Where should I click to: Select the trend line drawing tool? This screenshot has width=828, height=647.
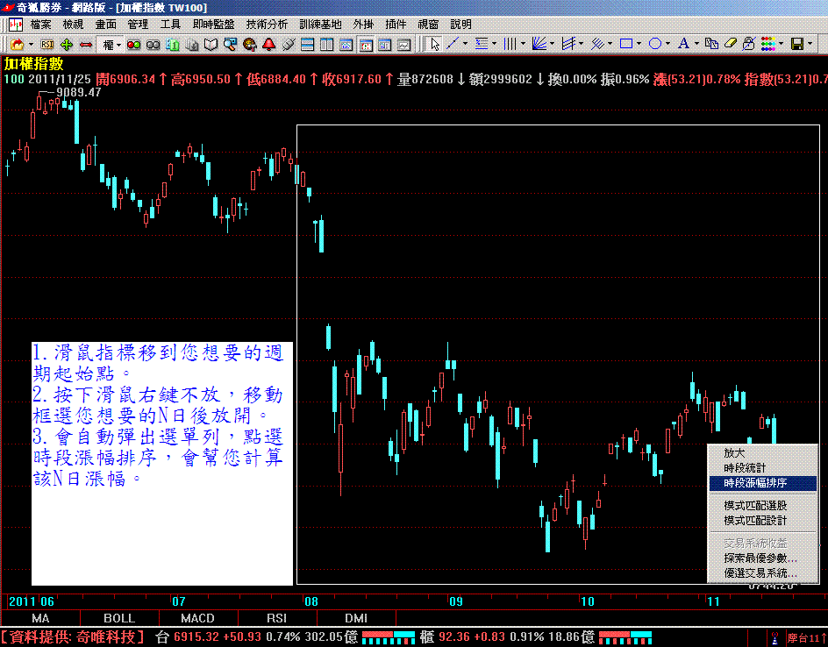(x=453, y=44)
